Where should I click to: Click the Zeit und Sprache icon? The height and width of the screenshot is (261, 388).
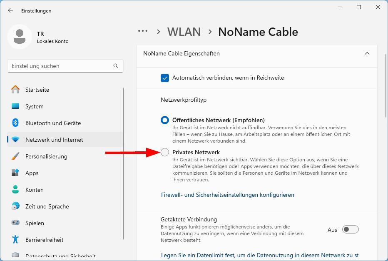[15, 206]
